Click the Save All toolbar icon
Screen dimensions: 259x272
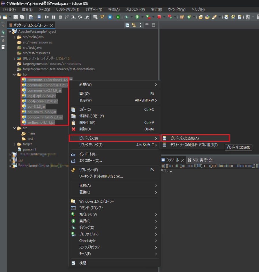pyautogui.click(x=22, y=17)
